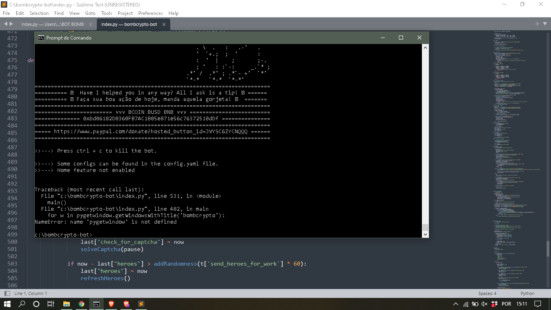The height and width of the screenshot is (310, 551).
Task: Click the Wi-Fi network tray icon
Action: click(x=466, y=304)
